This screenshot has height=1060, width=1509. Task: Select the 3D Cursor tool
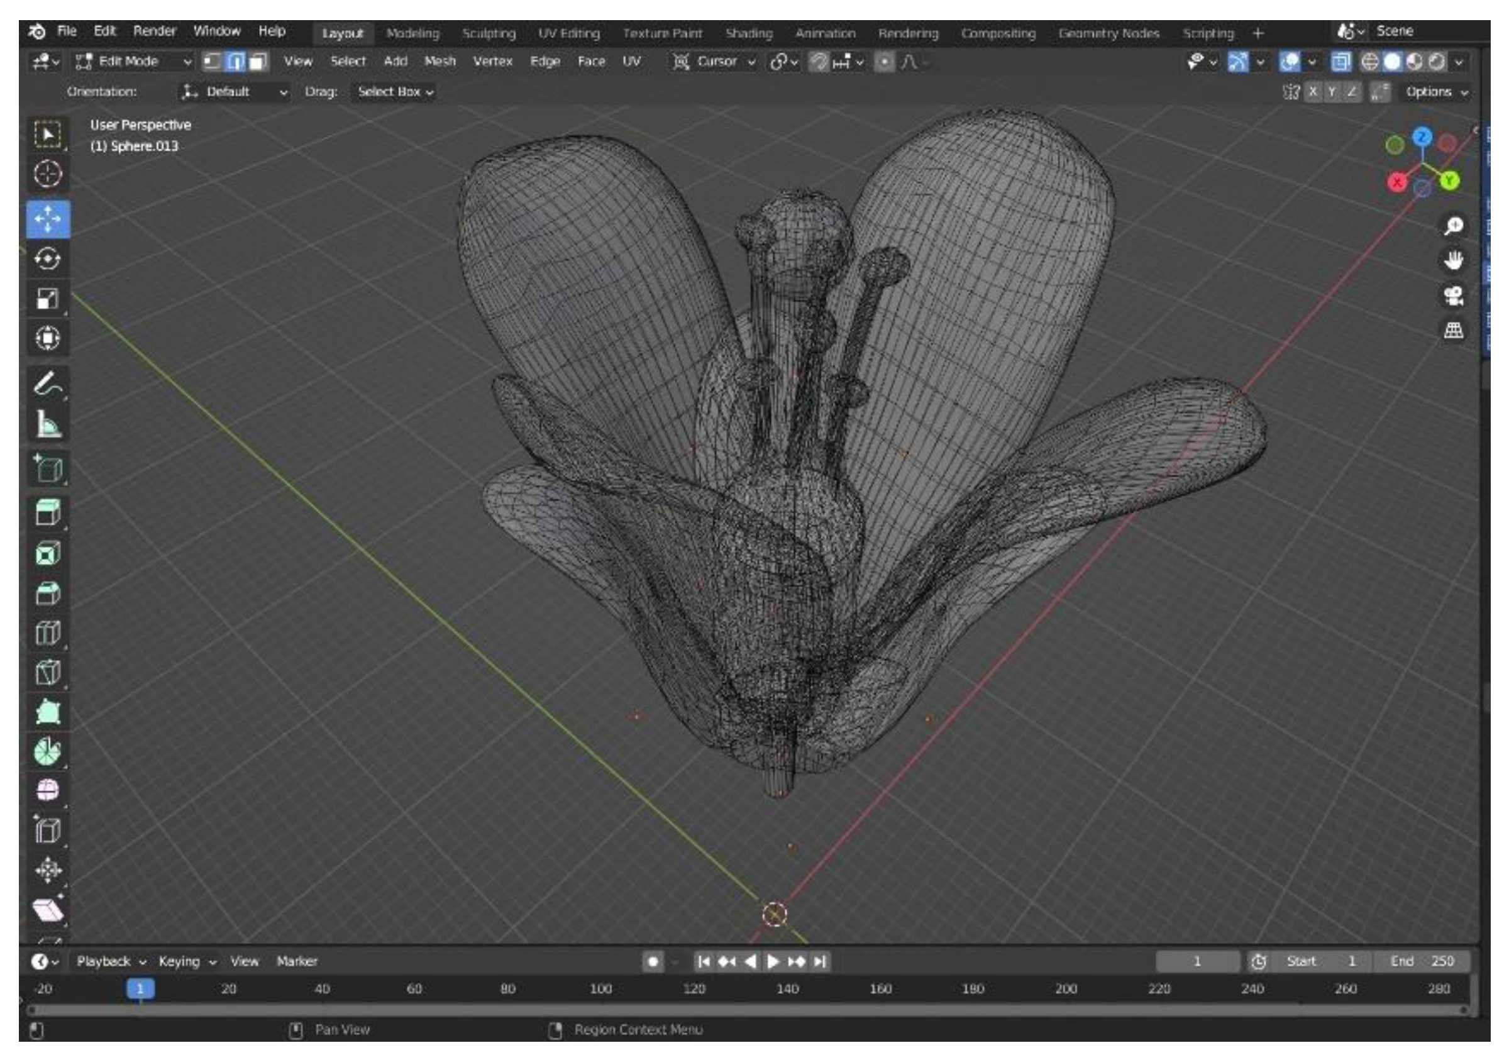pos(47,174)
